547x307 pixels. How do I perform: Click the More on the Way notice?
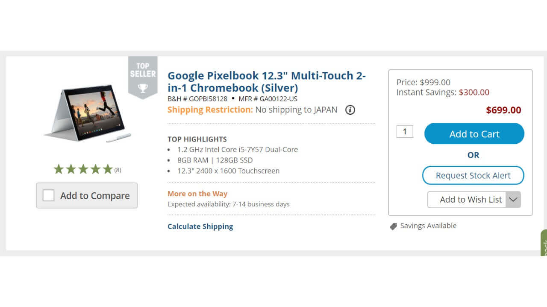coord(197,194)
